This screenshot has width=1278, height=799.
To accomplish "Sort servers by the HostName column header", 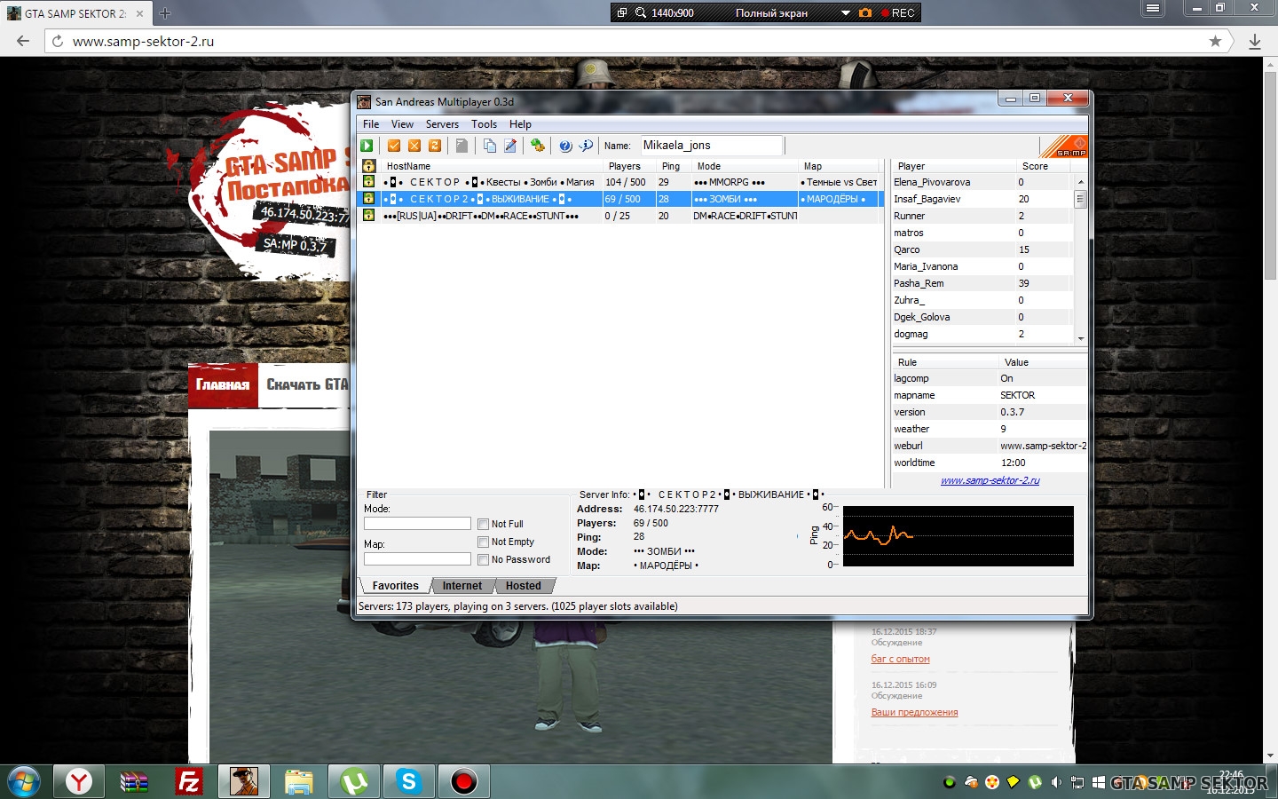I will click(492, 166).
